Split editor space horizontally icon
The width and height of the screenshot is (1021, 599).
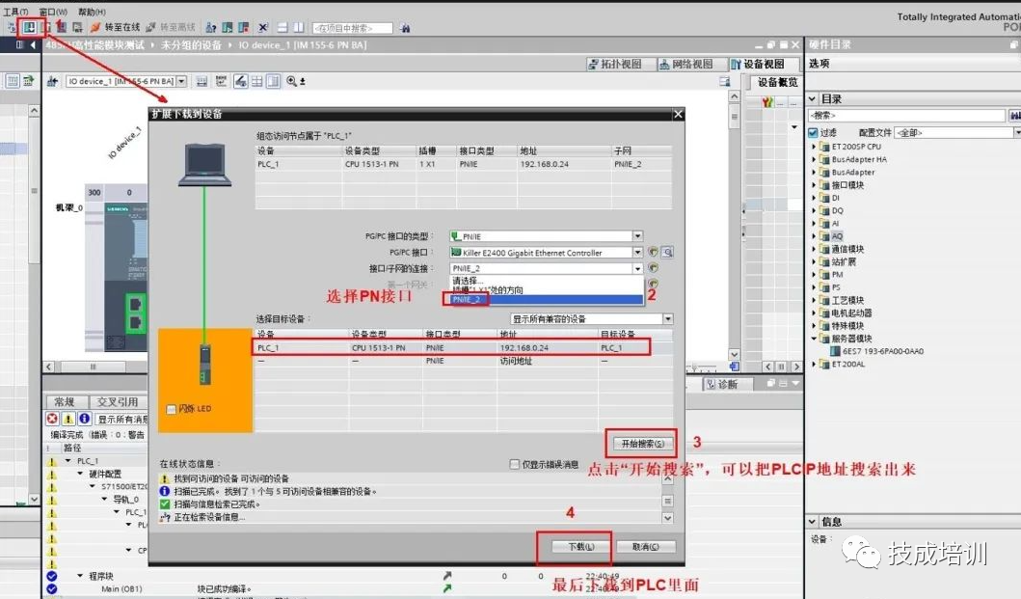282,27
